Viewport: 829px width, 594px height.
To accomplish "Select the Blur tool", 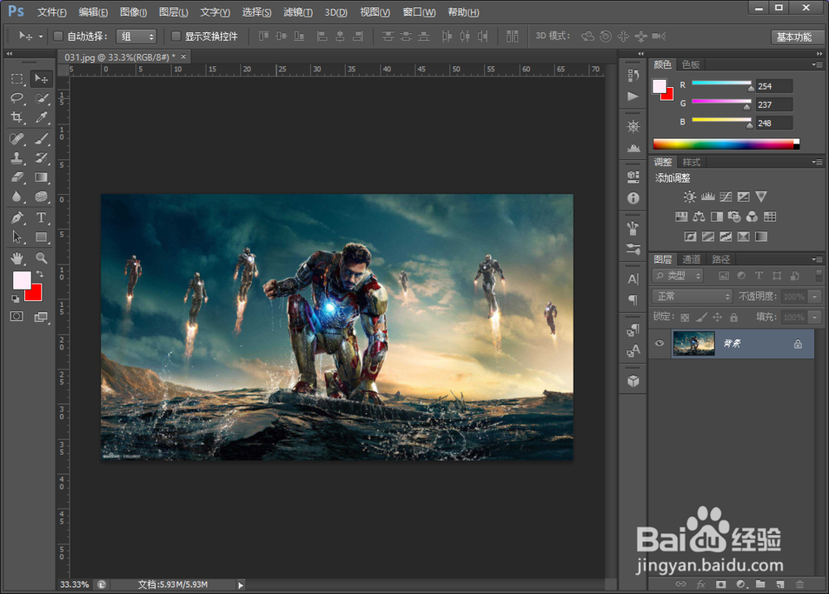I will pos(17,197).
